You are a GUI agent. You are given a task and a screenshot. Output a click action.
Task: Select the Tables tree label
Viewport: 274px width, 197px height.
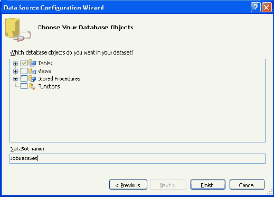[45, 63]
